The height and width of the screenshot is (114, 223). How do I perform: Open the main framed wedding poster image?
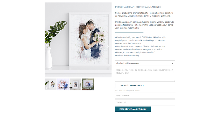coord(78,40)
